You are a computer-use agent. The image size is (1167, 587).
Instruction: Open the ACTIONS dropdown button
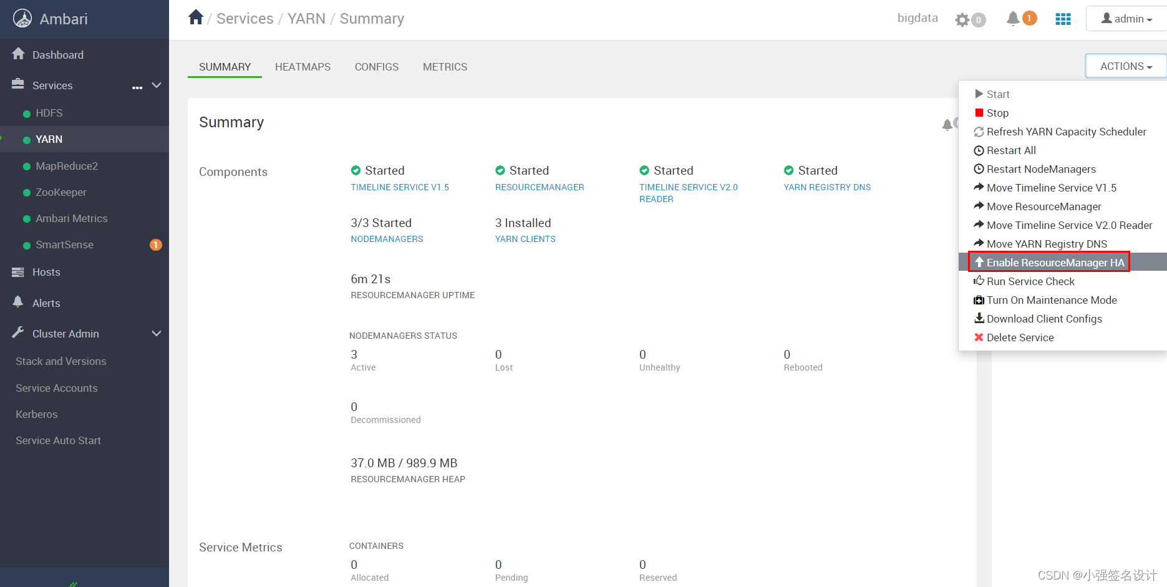[x=1126, y=66]
